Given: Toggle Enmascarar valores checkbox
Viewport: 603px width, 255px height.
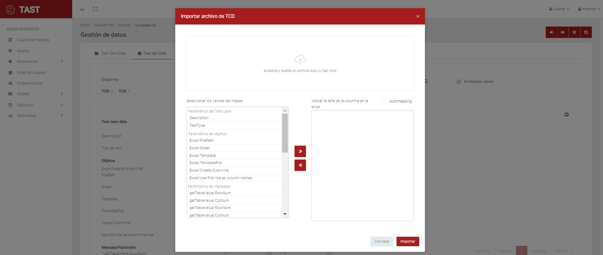Looking at the screenshot, I should click(x=459, y=82).
